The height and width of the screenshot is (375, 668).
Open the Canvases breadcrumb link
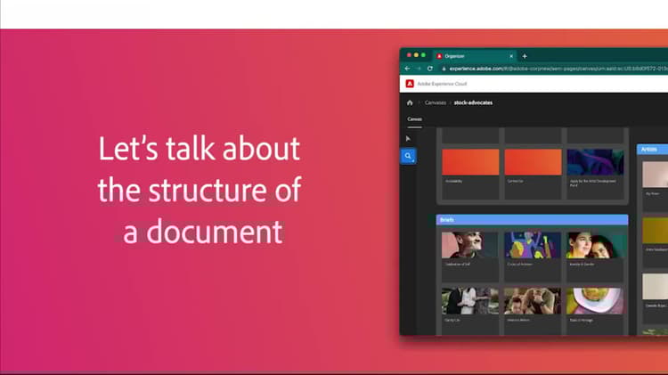[435, 102]
